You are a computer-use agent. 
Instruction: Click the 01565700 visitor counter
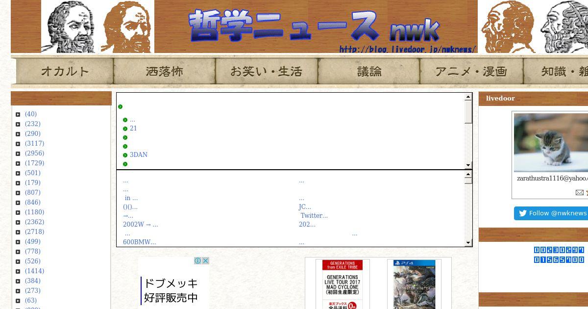click(559, 260)
